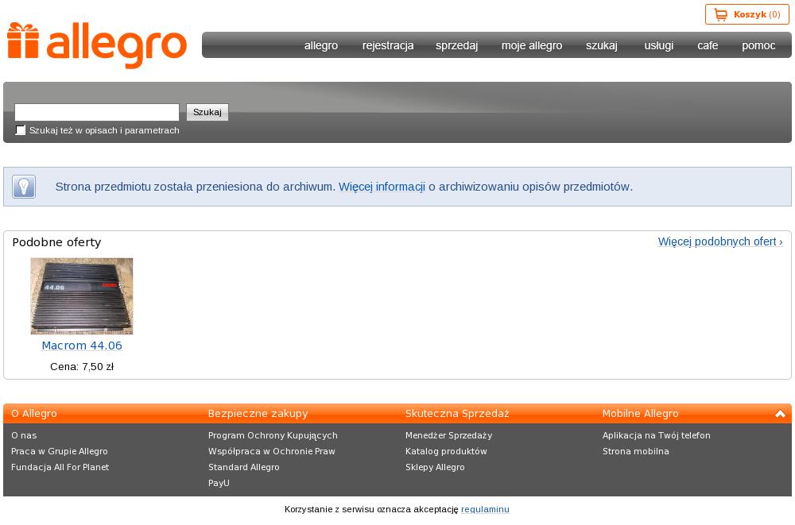Click the Podobne oferty section heading

point(56,242)
